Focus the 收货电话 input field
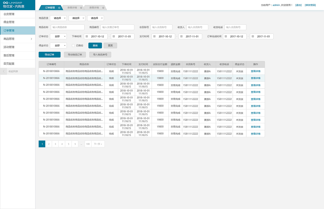 pyautogui.click(x=235, y=27)
